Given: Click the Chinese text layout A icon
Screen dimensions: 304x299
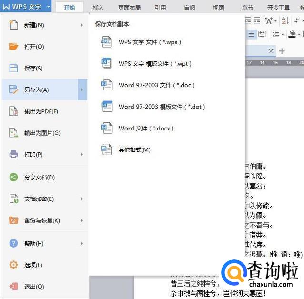Looking at the screenshot, I should [x=269, y=20].
